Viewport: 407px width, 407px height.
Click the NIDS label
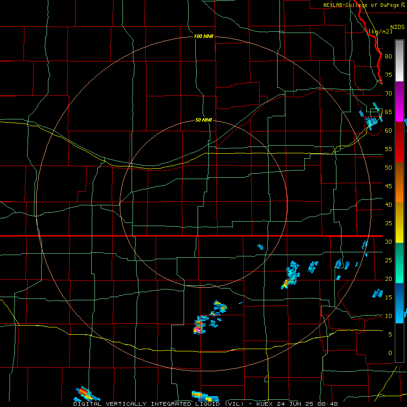pos(397,27)
